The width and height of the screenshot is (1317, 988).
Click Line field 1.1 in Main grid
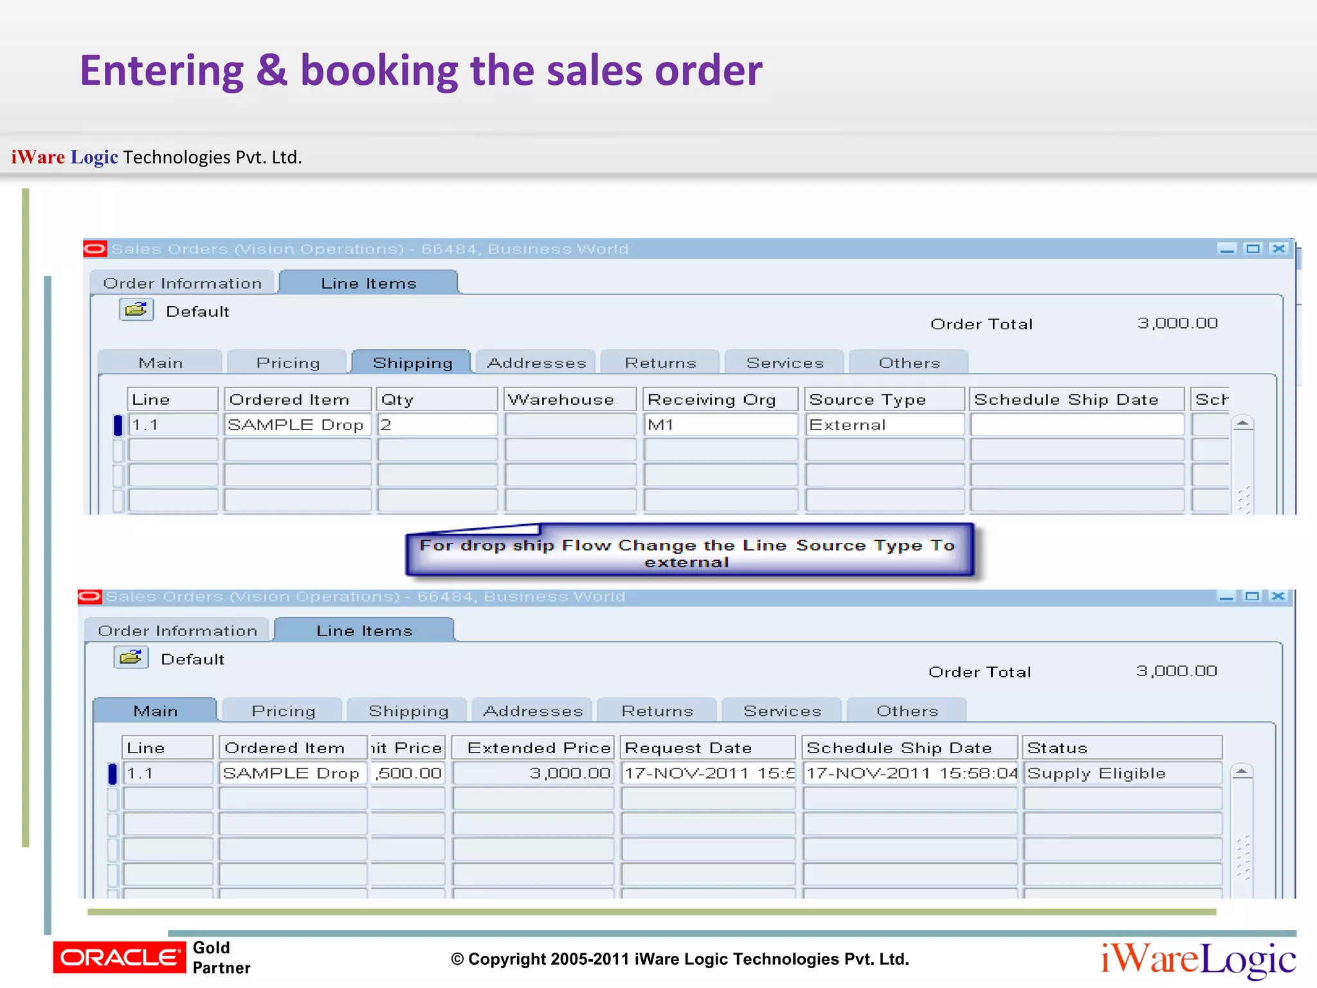tap(168, 773)
